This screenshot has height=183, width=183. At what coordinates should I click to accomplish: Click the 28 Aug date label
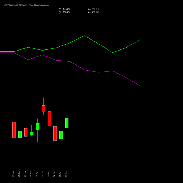click(x=25, y=174)
